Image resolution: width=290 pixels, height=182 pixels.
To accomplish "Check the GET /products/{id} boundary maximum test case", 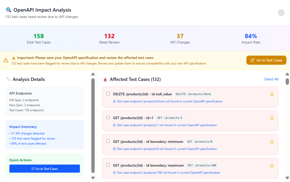I will pyautogui.click(x=108, y=165).
